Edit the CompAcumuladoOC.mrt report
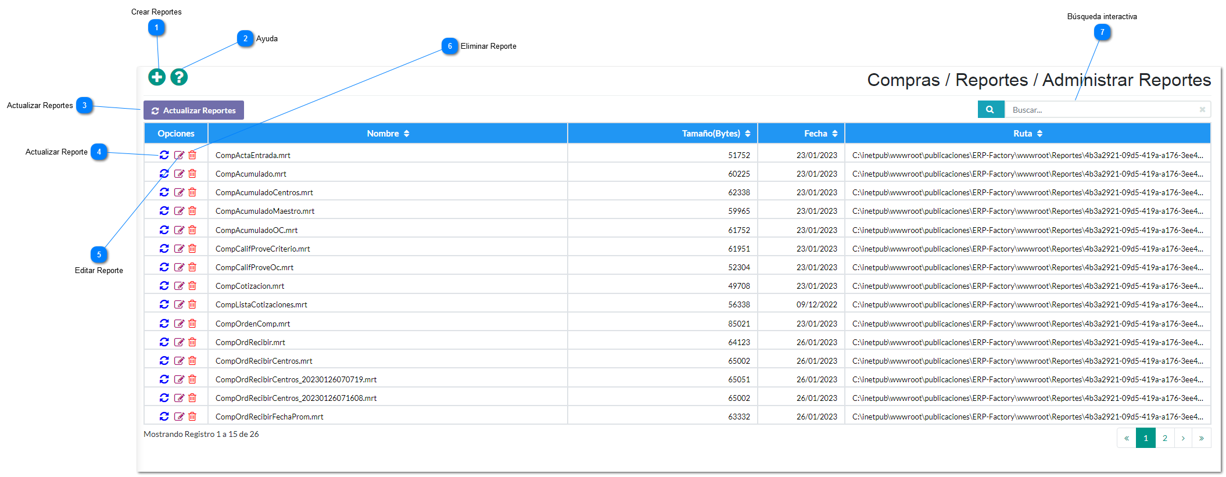The width and height of the screenshot is (1226, 477). pos(179,230)
